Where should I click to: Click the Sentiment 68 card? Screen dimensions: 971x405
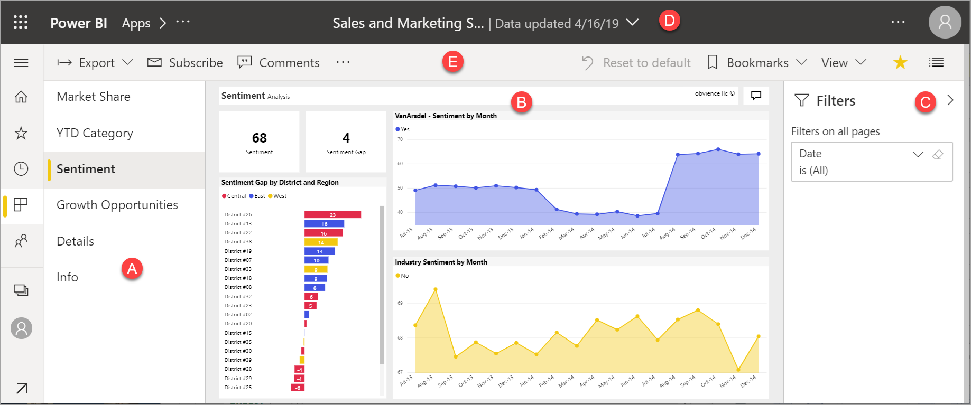pyautogui.click(x=259, y=142)
